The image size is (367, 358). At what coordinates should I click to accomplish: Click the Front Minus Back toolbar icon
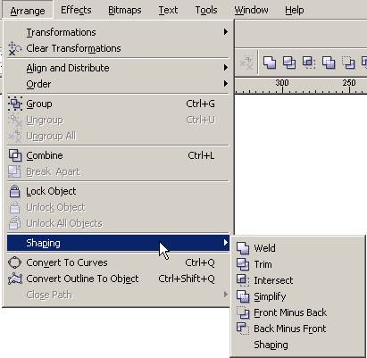pos(348,62)
